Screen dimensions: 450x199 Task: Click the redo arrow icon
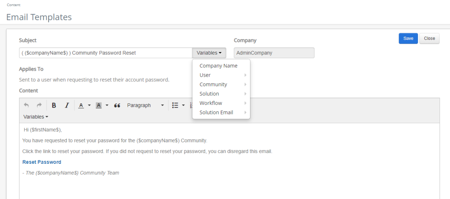tap(39, 105)
